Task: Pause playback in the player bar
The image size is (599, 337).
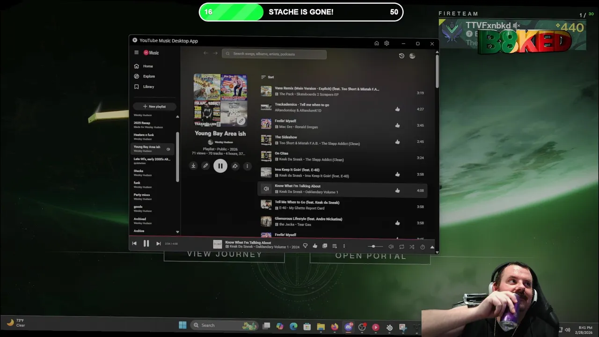Action: pyautogui.click(x=146, y=243)
